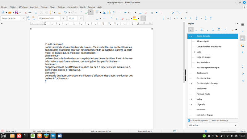Click the yellow highlighting color button
Screen dimensions: 247x139
(x=135, y=18)
